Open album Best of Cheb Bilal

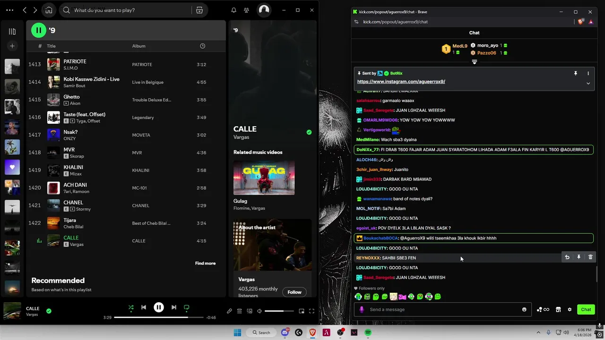[x=151, y=223]
